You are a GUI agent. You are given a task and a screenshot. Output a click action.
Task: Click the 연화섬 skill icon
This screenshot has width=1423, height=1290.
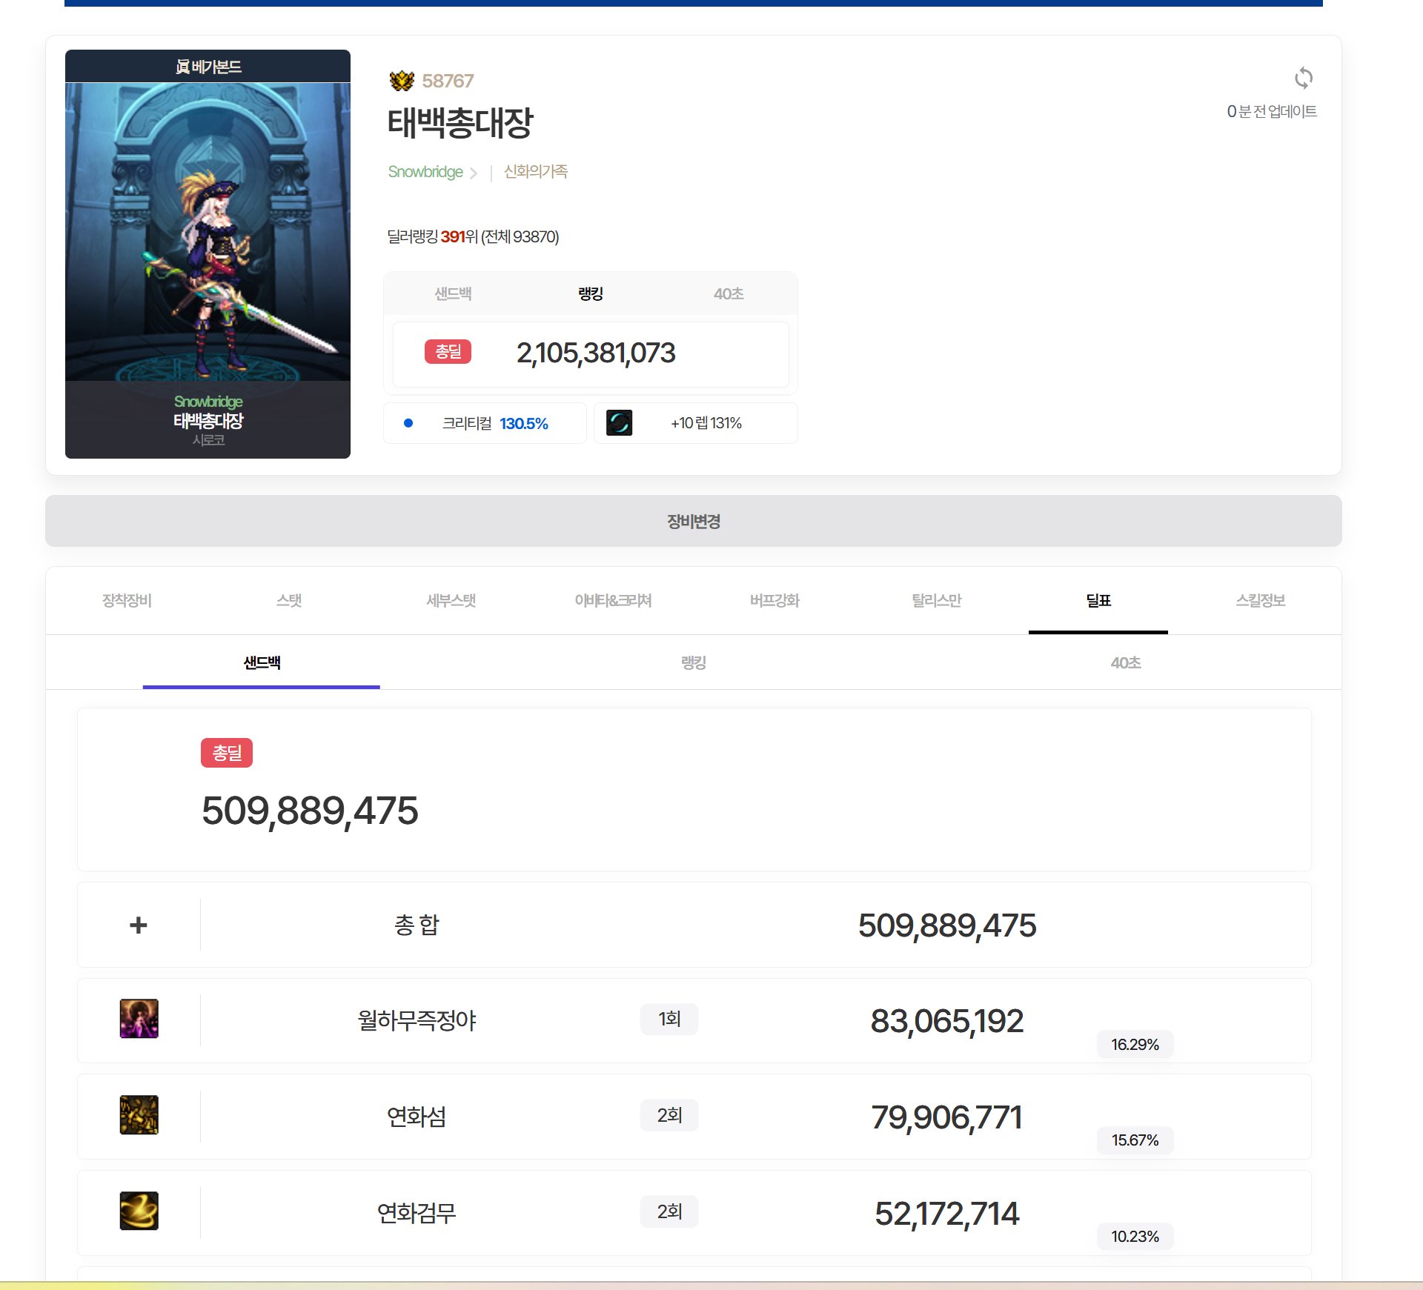point(139,1115)
